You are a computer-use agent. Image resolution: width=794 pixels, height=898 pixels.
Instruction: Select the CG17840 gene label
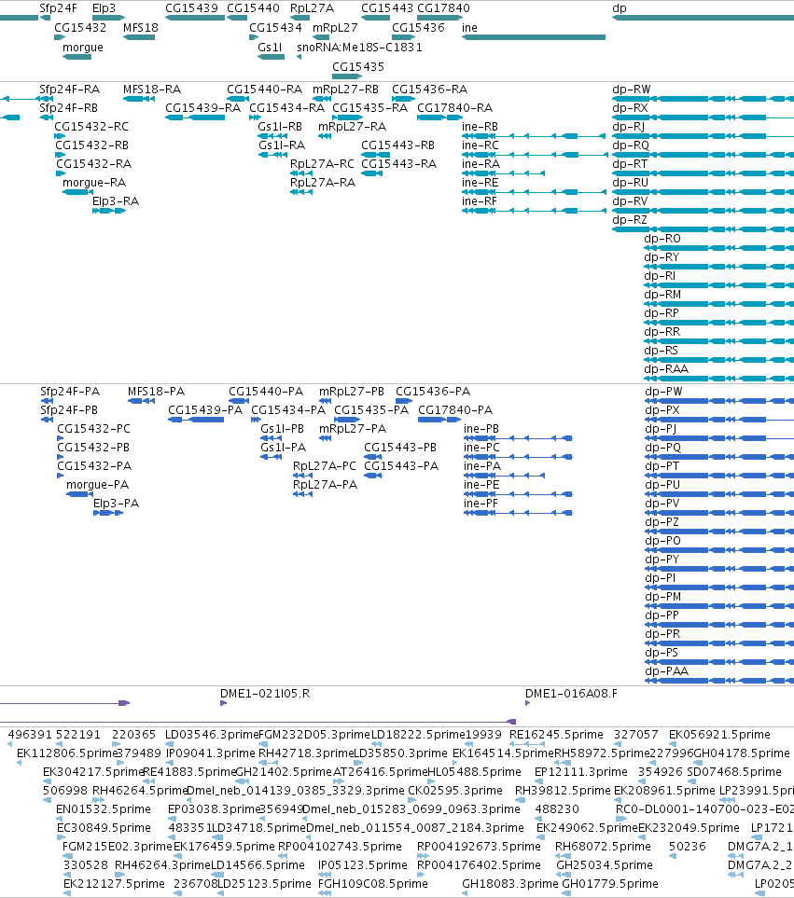443,8
